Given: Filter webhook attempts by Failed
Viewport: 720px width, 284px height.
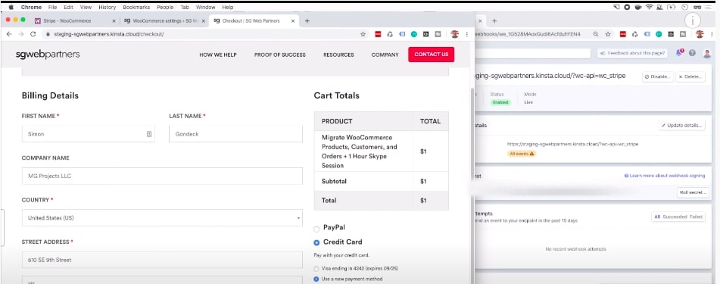Looking at the screenshot, I should [696, 217].
